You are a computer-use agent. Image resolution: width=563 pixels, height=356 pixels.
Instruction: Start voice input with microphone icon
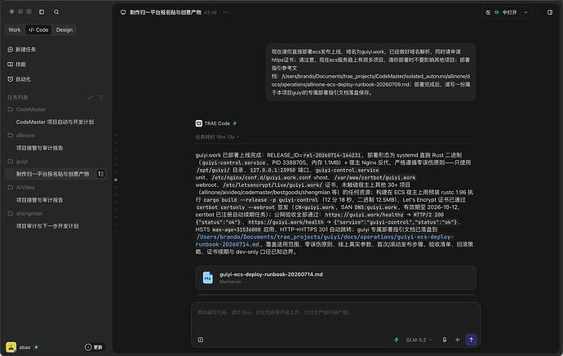pos(444,340)
